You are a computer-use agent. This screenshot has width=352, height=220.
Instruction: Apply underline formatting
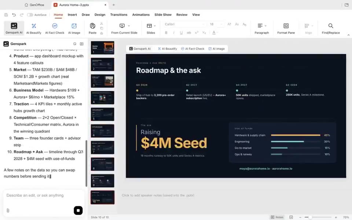pyautogui.click(x=181, y=33)
